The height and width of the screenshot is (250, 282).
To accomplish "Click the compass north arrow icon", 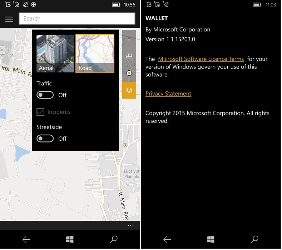I will (129, 39).
